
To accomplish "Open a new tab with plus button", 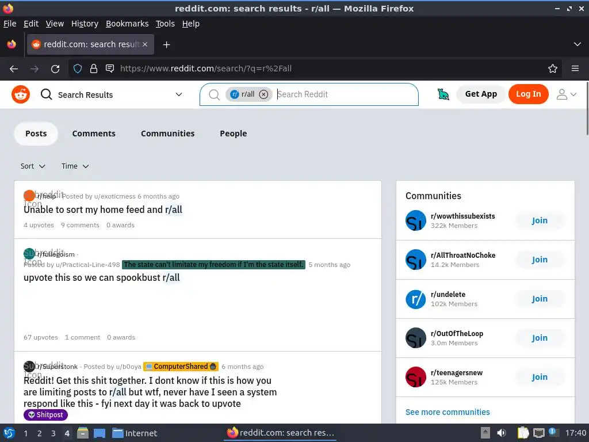I will [x=166, y=45].
